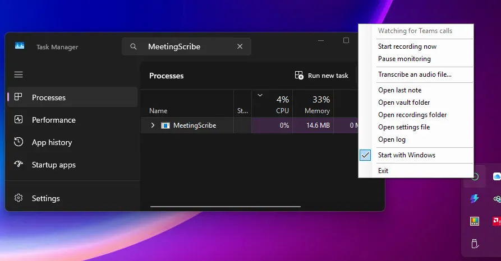
Task: Sort by the Memory column header
Action: [x=317, y=111]
